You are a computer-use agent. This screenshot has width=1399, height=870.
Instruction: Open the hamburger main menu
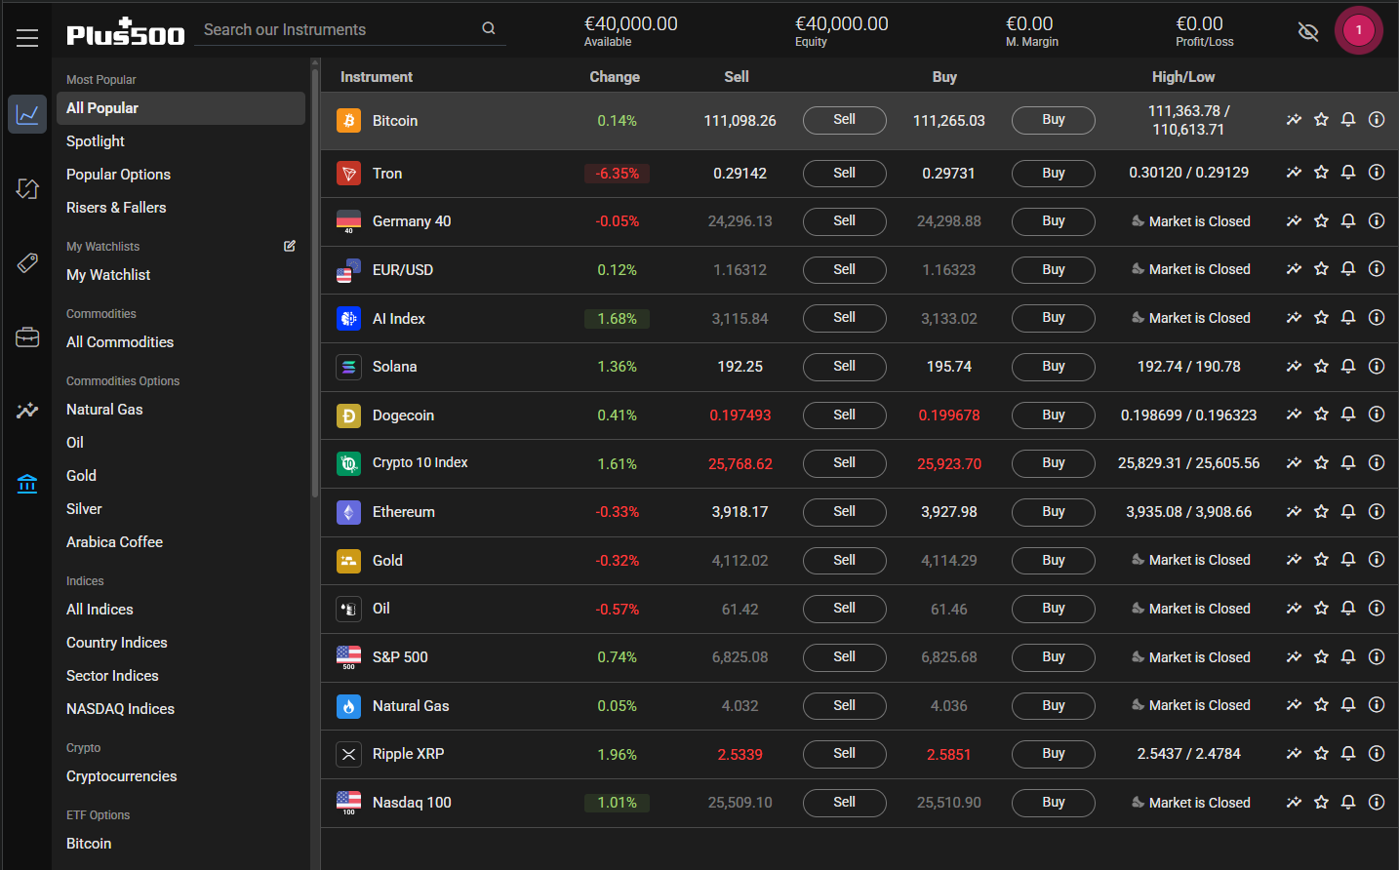tap(27, 38)
